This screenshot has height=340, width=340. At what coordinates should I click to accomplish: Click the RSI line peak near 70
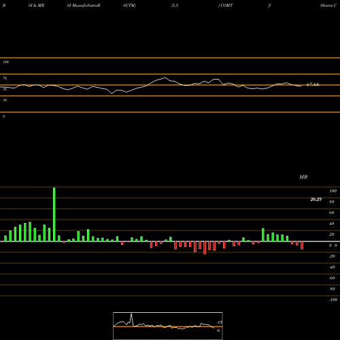[x=165, y=78]
